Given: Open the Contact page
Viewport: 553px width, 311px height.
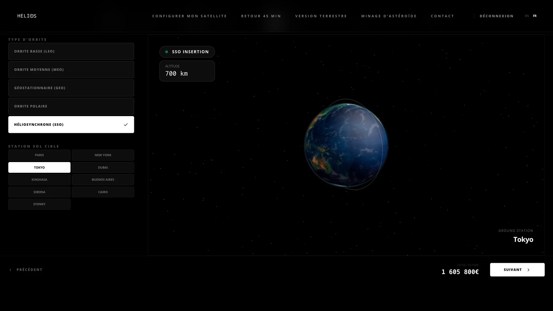Looking at the screenshot, I should tap(442, 16).
